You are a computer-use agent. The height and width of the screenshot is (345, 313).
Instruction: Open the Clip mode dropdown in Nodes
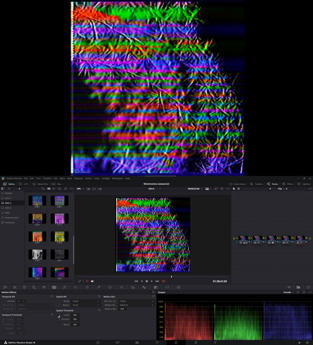point(281,189)
